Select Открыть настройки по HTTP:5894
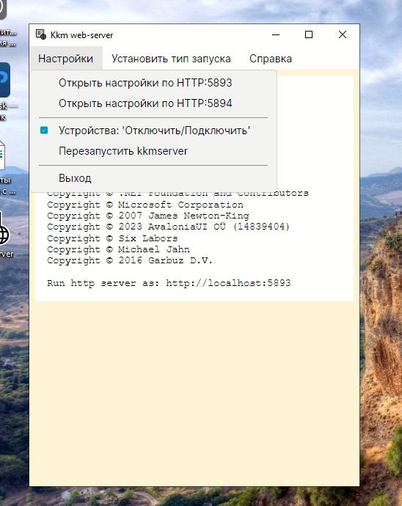Screen dimensions: 402x506 click(153, 103)
